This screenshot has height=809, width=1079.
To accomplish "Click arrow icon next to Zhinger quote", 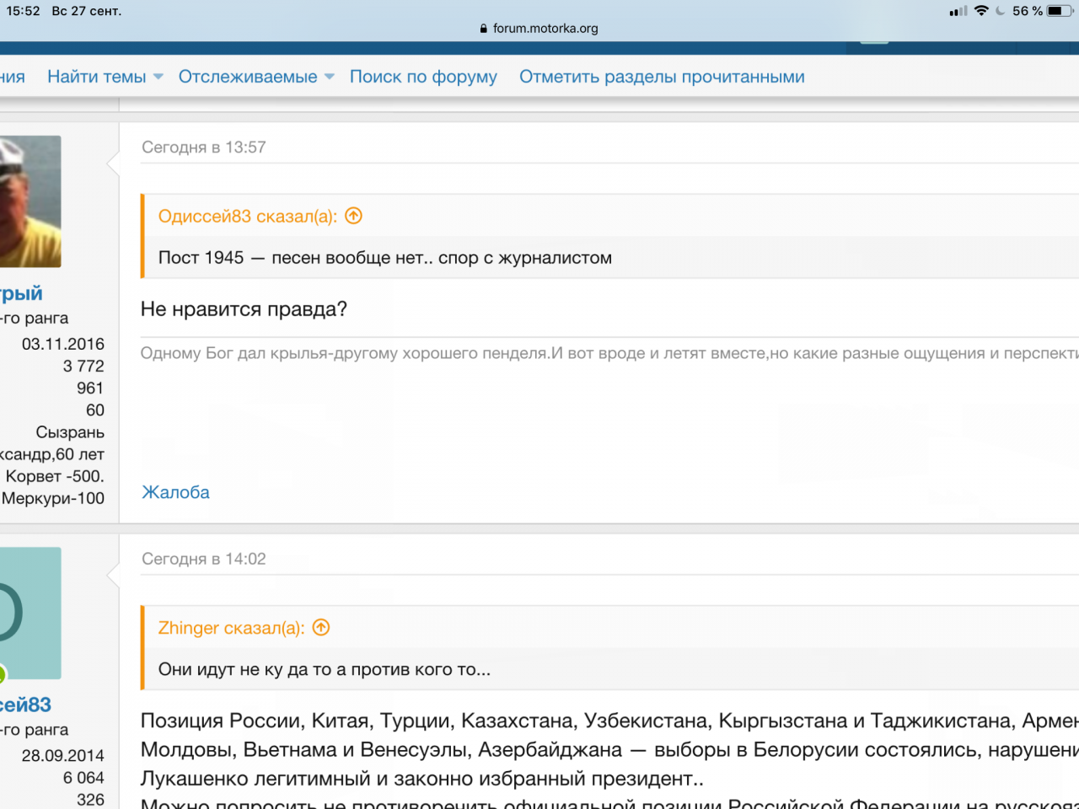I will (321, 628).
